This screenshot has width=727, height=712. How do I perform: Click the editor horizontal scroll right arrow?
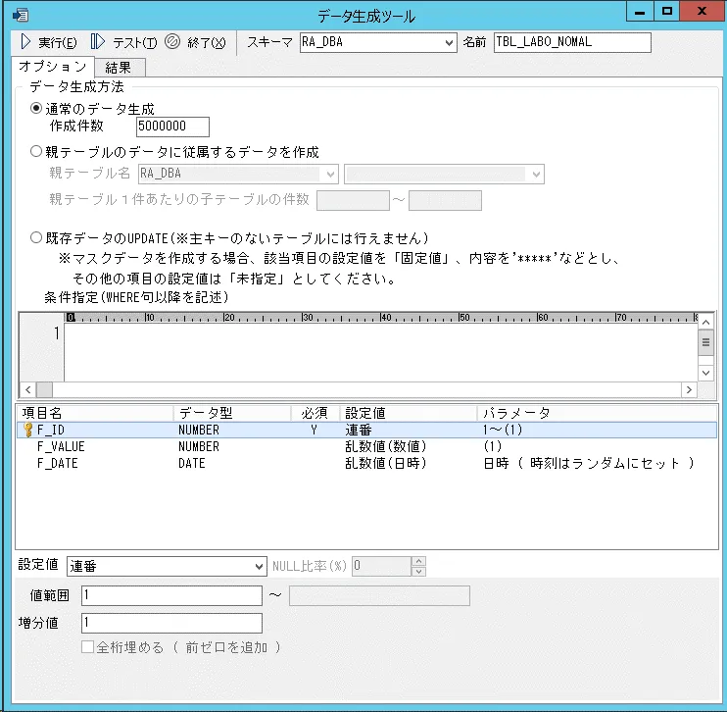coord(689,390)
